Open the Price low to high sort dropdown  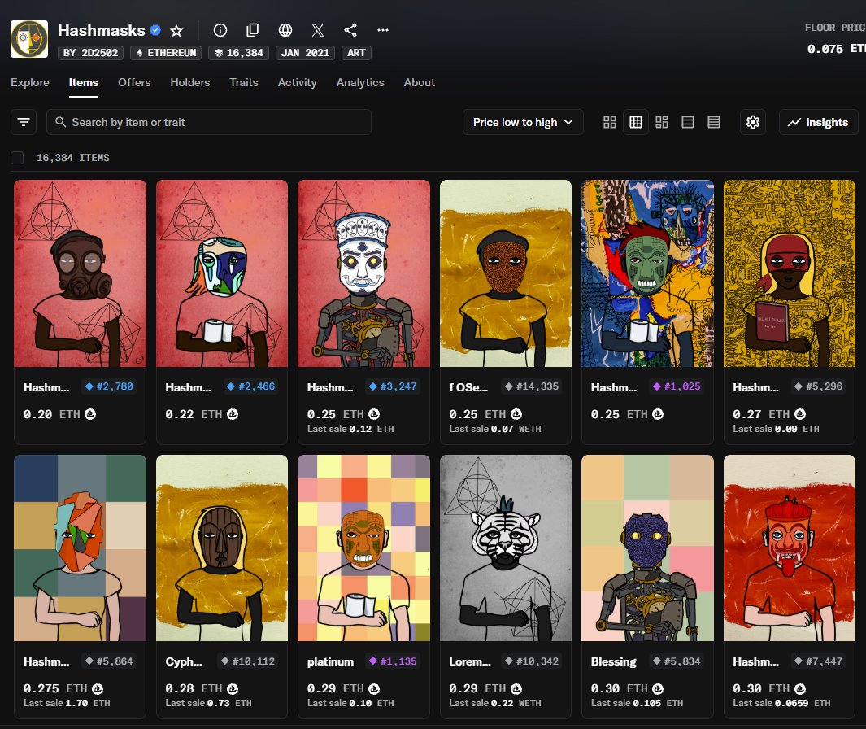point(523,122)
